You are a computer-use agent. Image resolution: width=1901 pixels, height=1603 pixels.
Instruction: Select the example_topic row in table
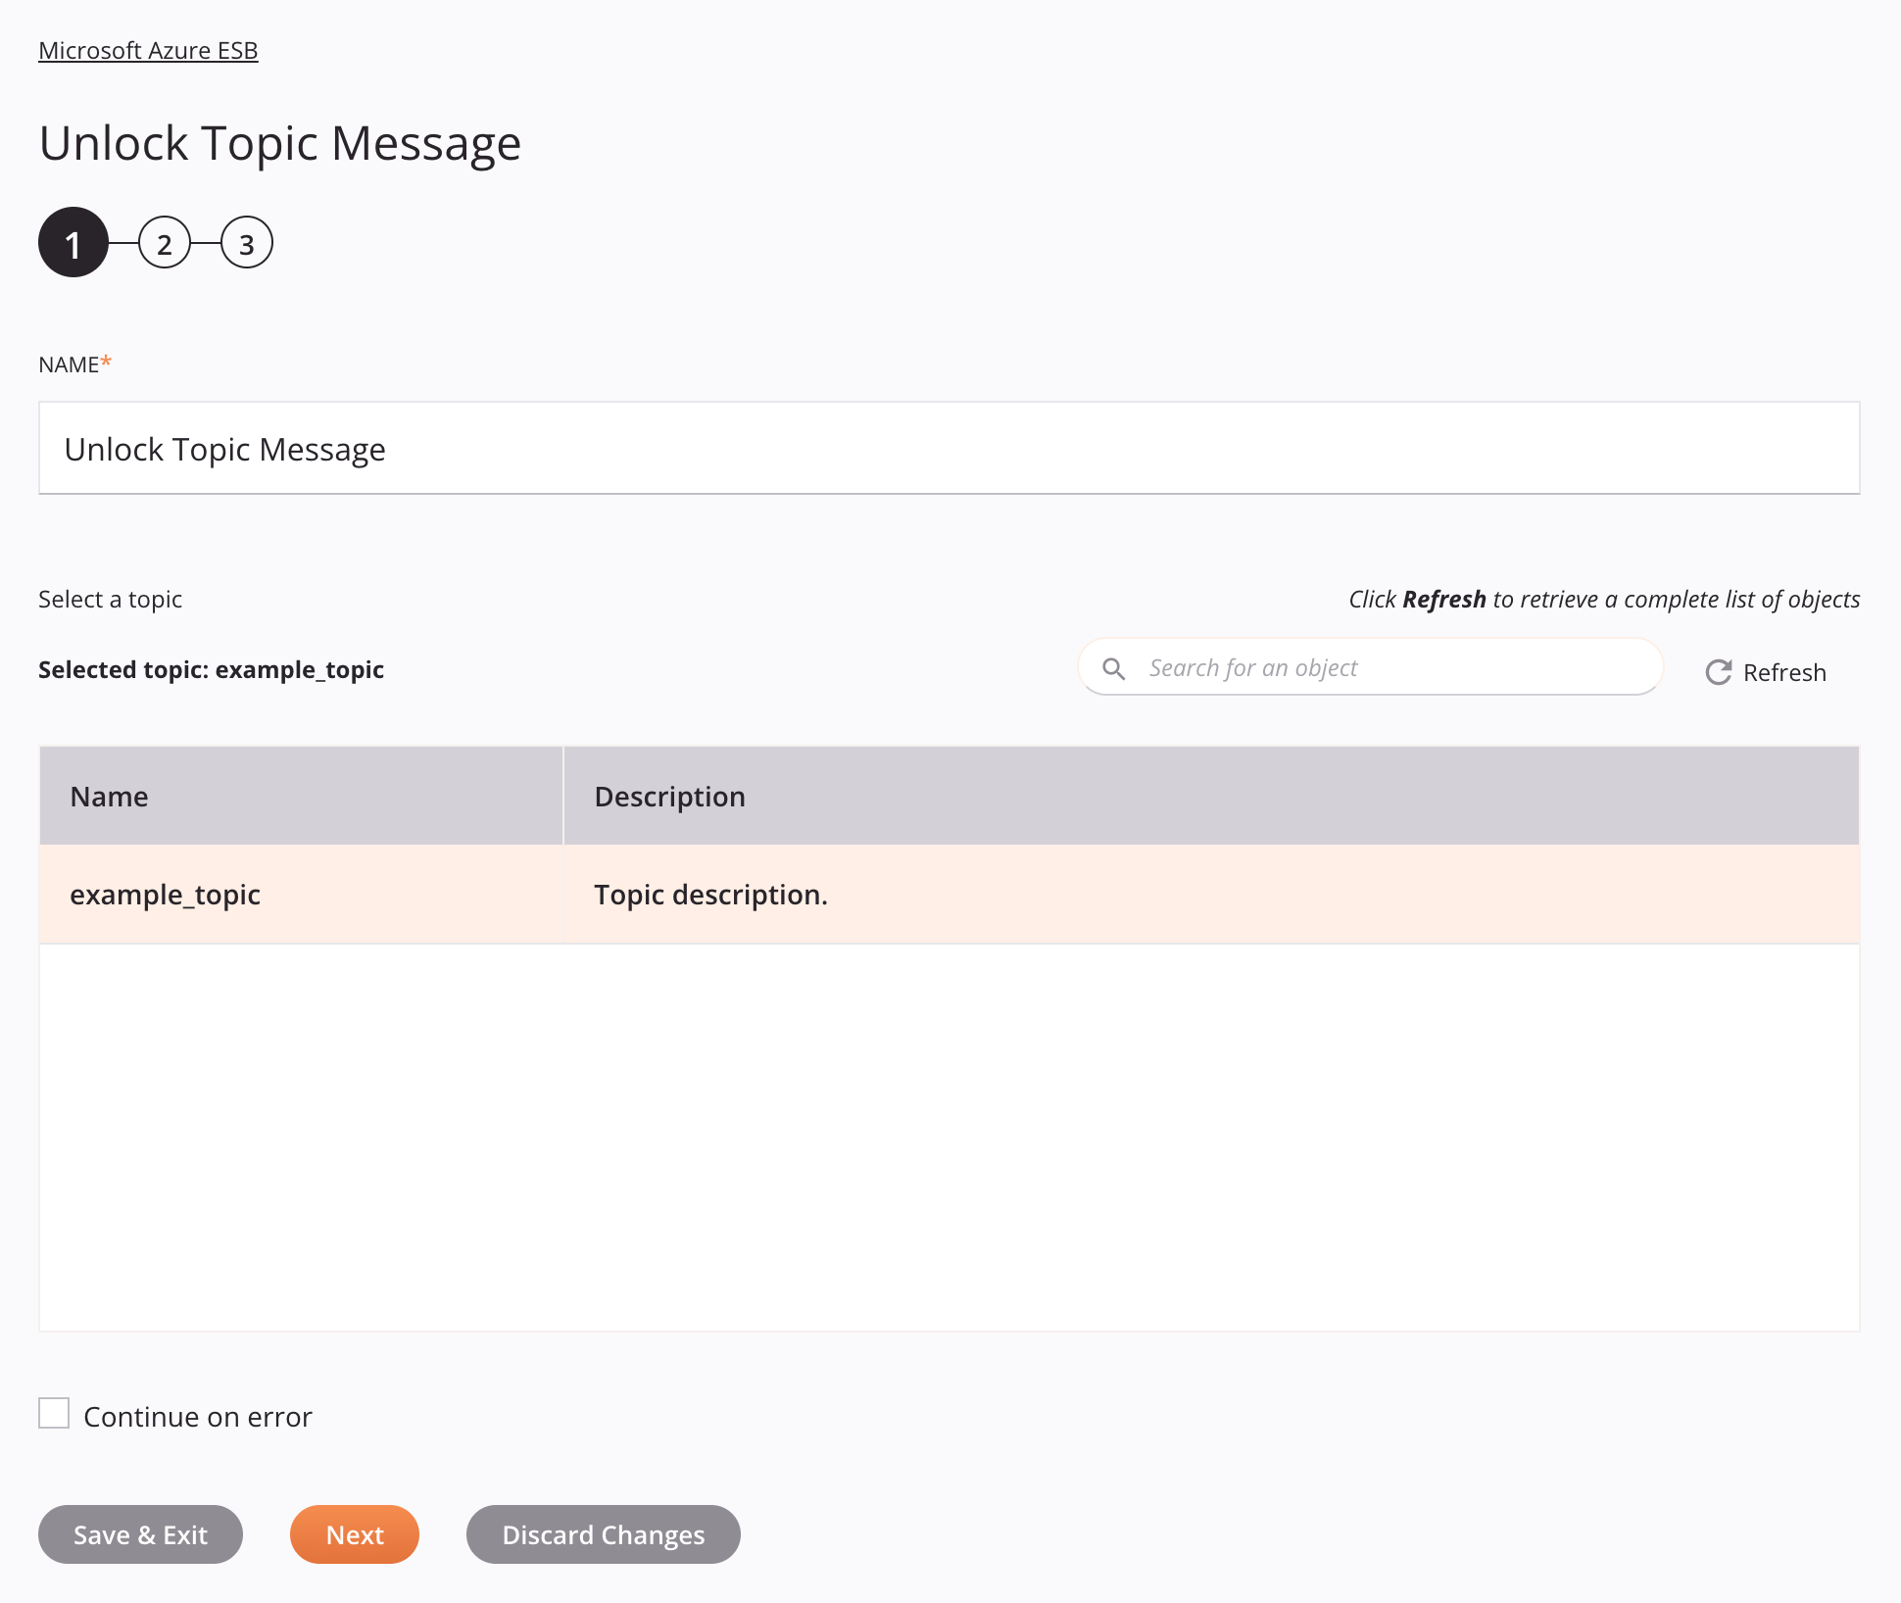(x=949, y=894)
